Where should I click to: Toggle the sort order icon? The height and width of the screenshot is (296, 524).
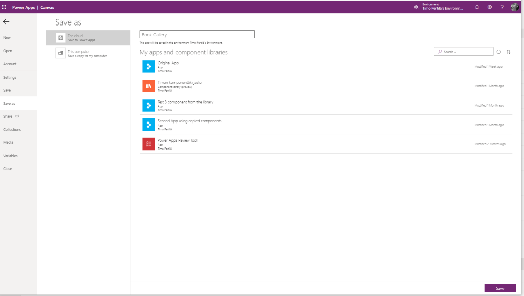click(508, 52)
